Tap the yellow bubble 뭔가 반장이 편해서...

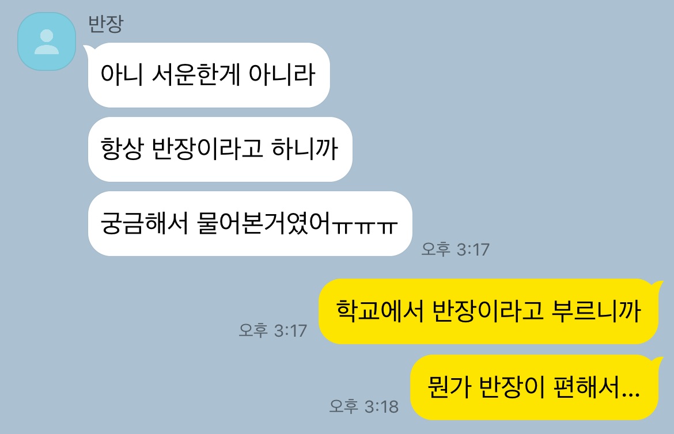tap(534, 387)
